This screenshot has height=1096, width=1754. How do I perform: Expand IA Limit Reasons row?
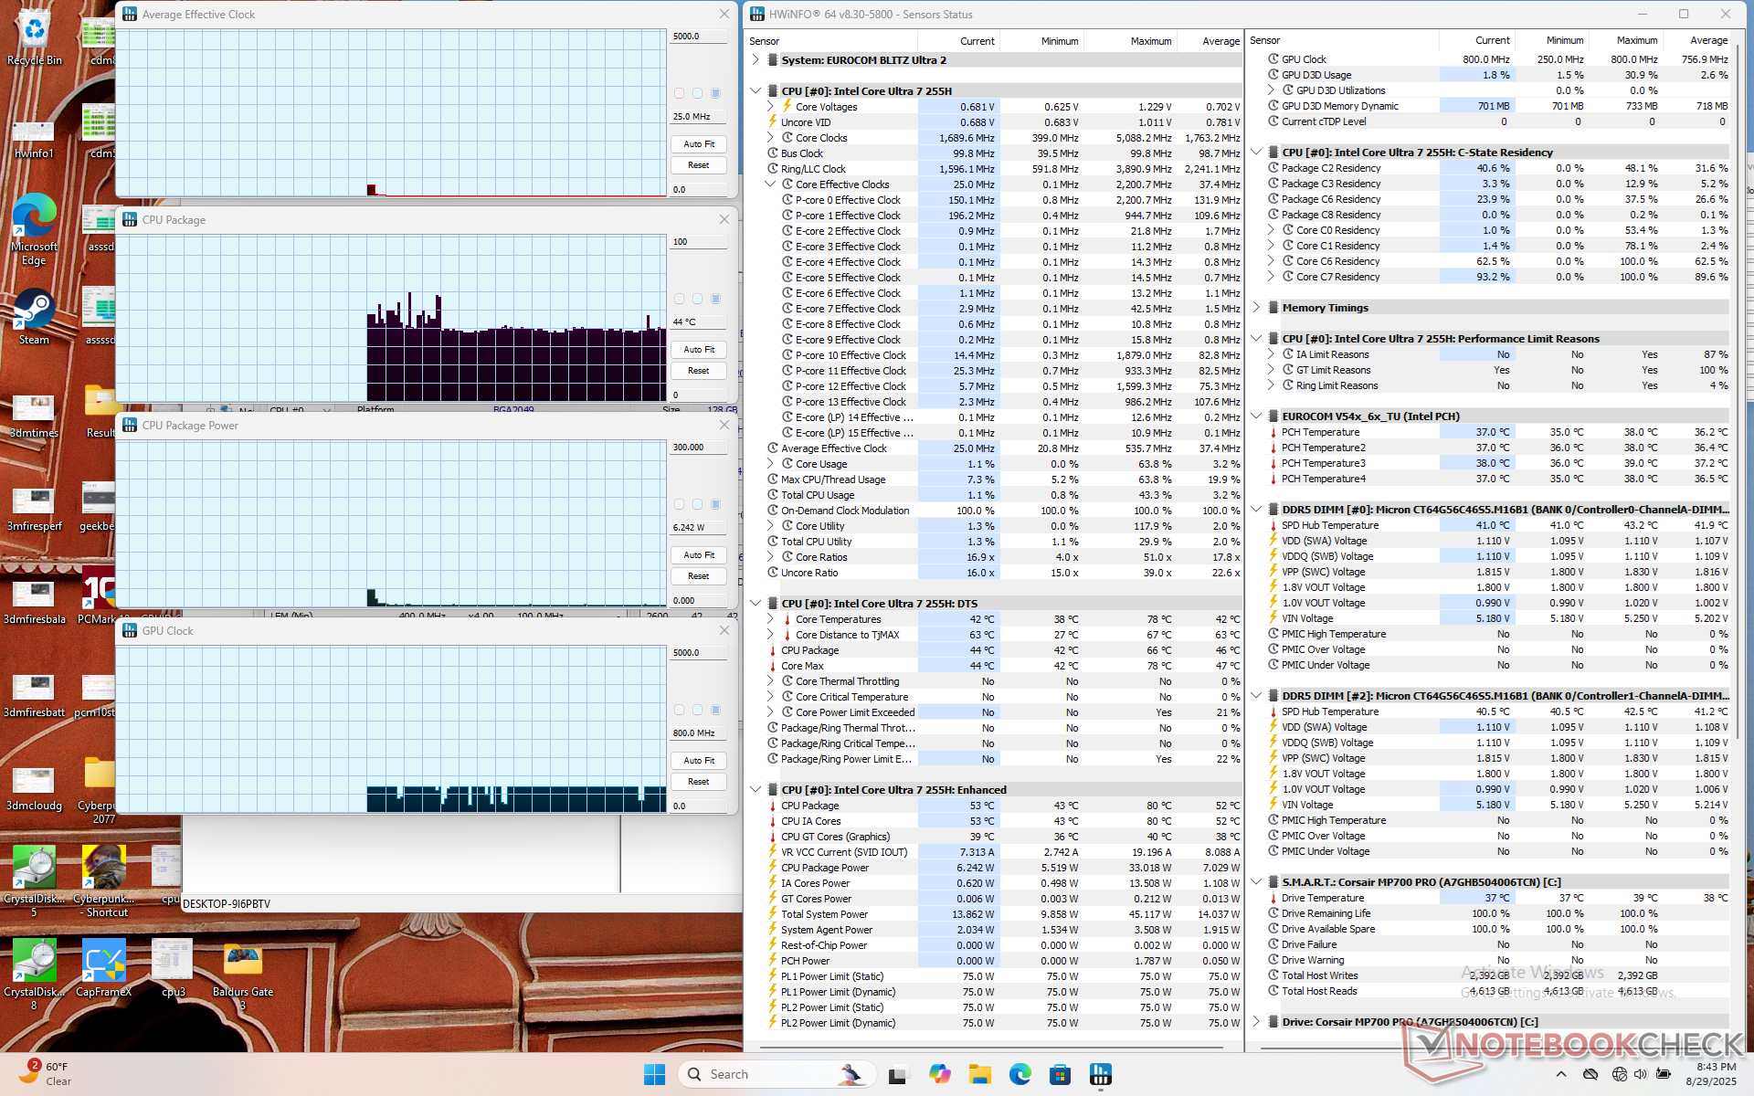tap(1271, 354)
